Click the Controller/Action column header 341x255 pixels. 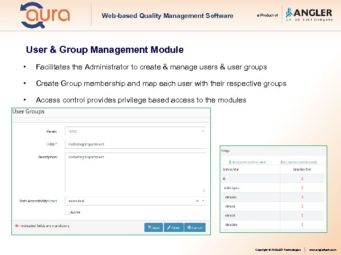pyautogui.click(x=231, y=170)
